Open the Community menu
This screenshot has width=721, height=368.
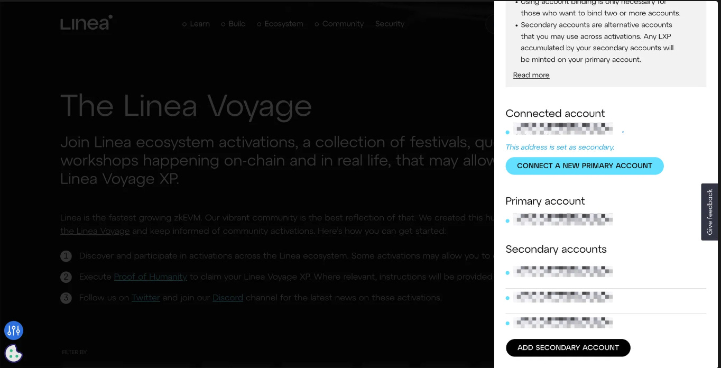[x=339, y=24]
